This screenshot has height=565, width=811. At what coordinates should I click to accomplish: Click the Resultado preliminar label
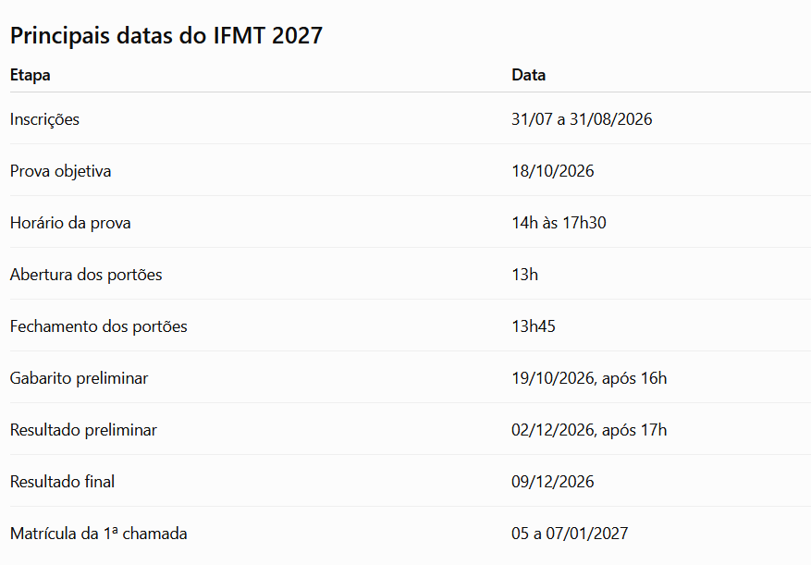click(83, 430)
